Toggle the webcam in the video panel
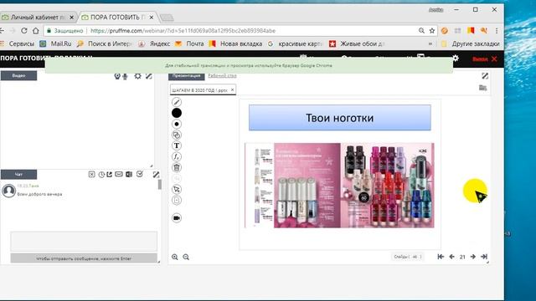This screenshot has height=301, width=536. (117, 76)
